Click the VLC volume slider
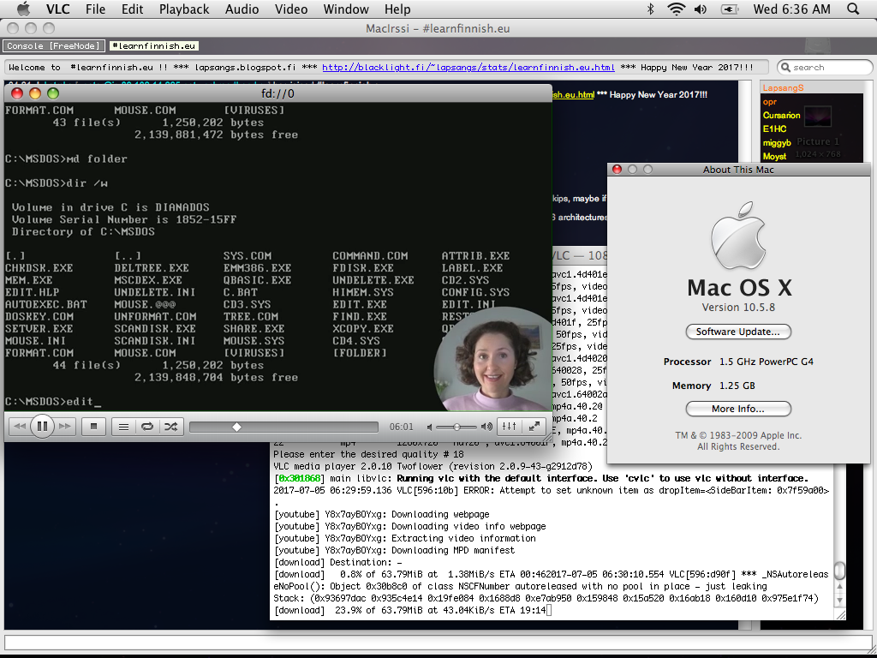877x658 pixels. point(458,426)
